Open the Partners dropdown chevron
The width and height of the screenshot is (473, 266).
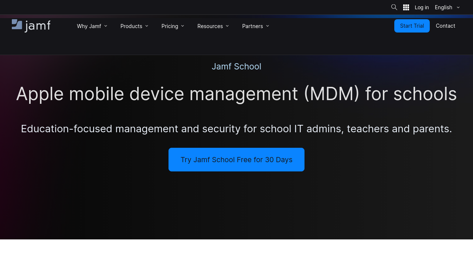[268, 26]
